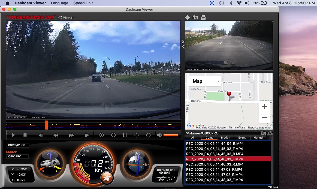Screen dimensions: 317x189
Task: Switch to the All tab
Action: tap(193, 138)
